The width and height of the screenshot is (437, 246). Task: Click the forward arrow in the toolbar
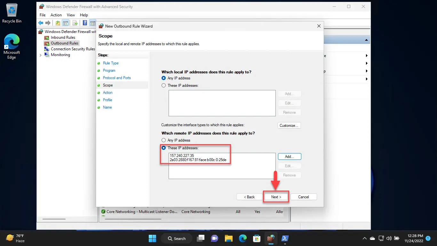tap(48, 23)
